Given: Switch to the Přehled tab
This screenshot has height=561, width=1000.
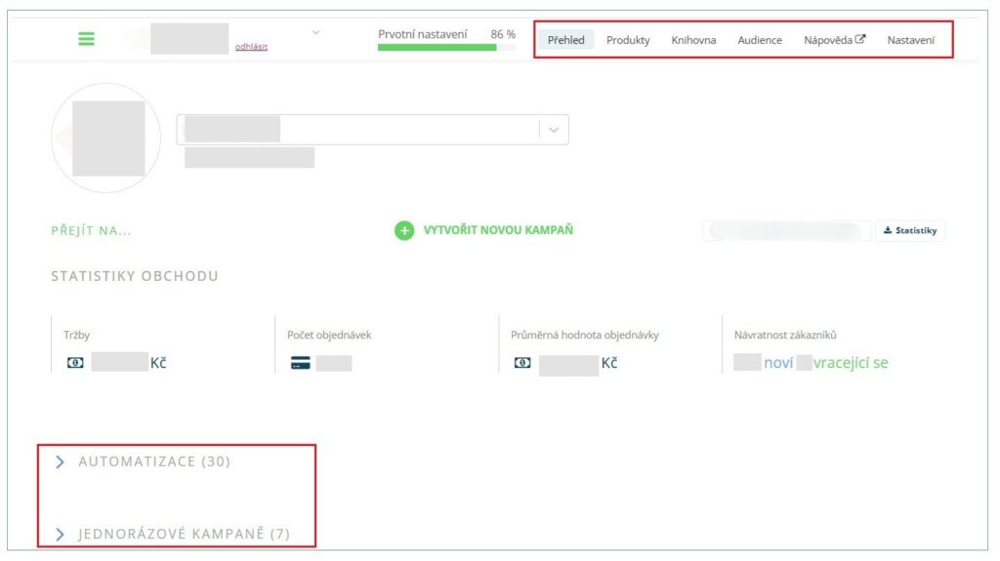Looking at the screenshot, I should (x=565, y=40).
